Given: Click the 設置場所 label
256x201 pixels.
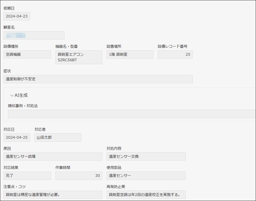Looking at the screenshot, I should coord(114,46).
